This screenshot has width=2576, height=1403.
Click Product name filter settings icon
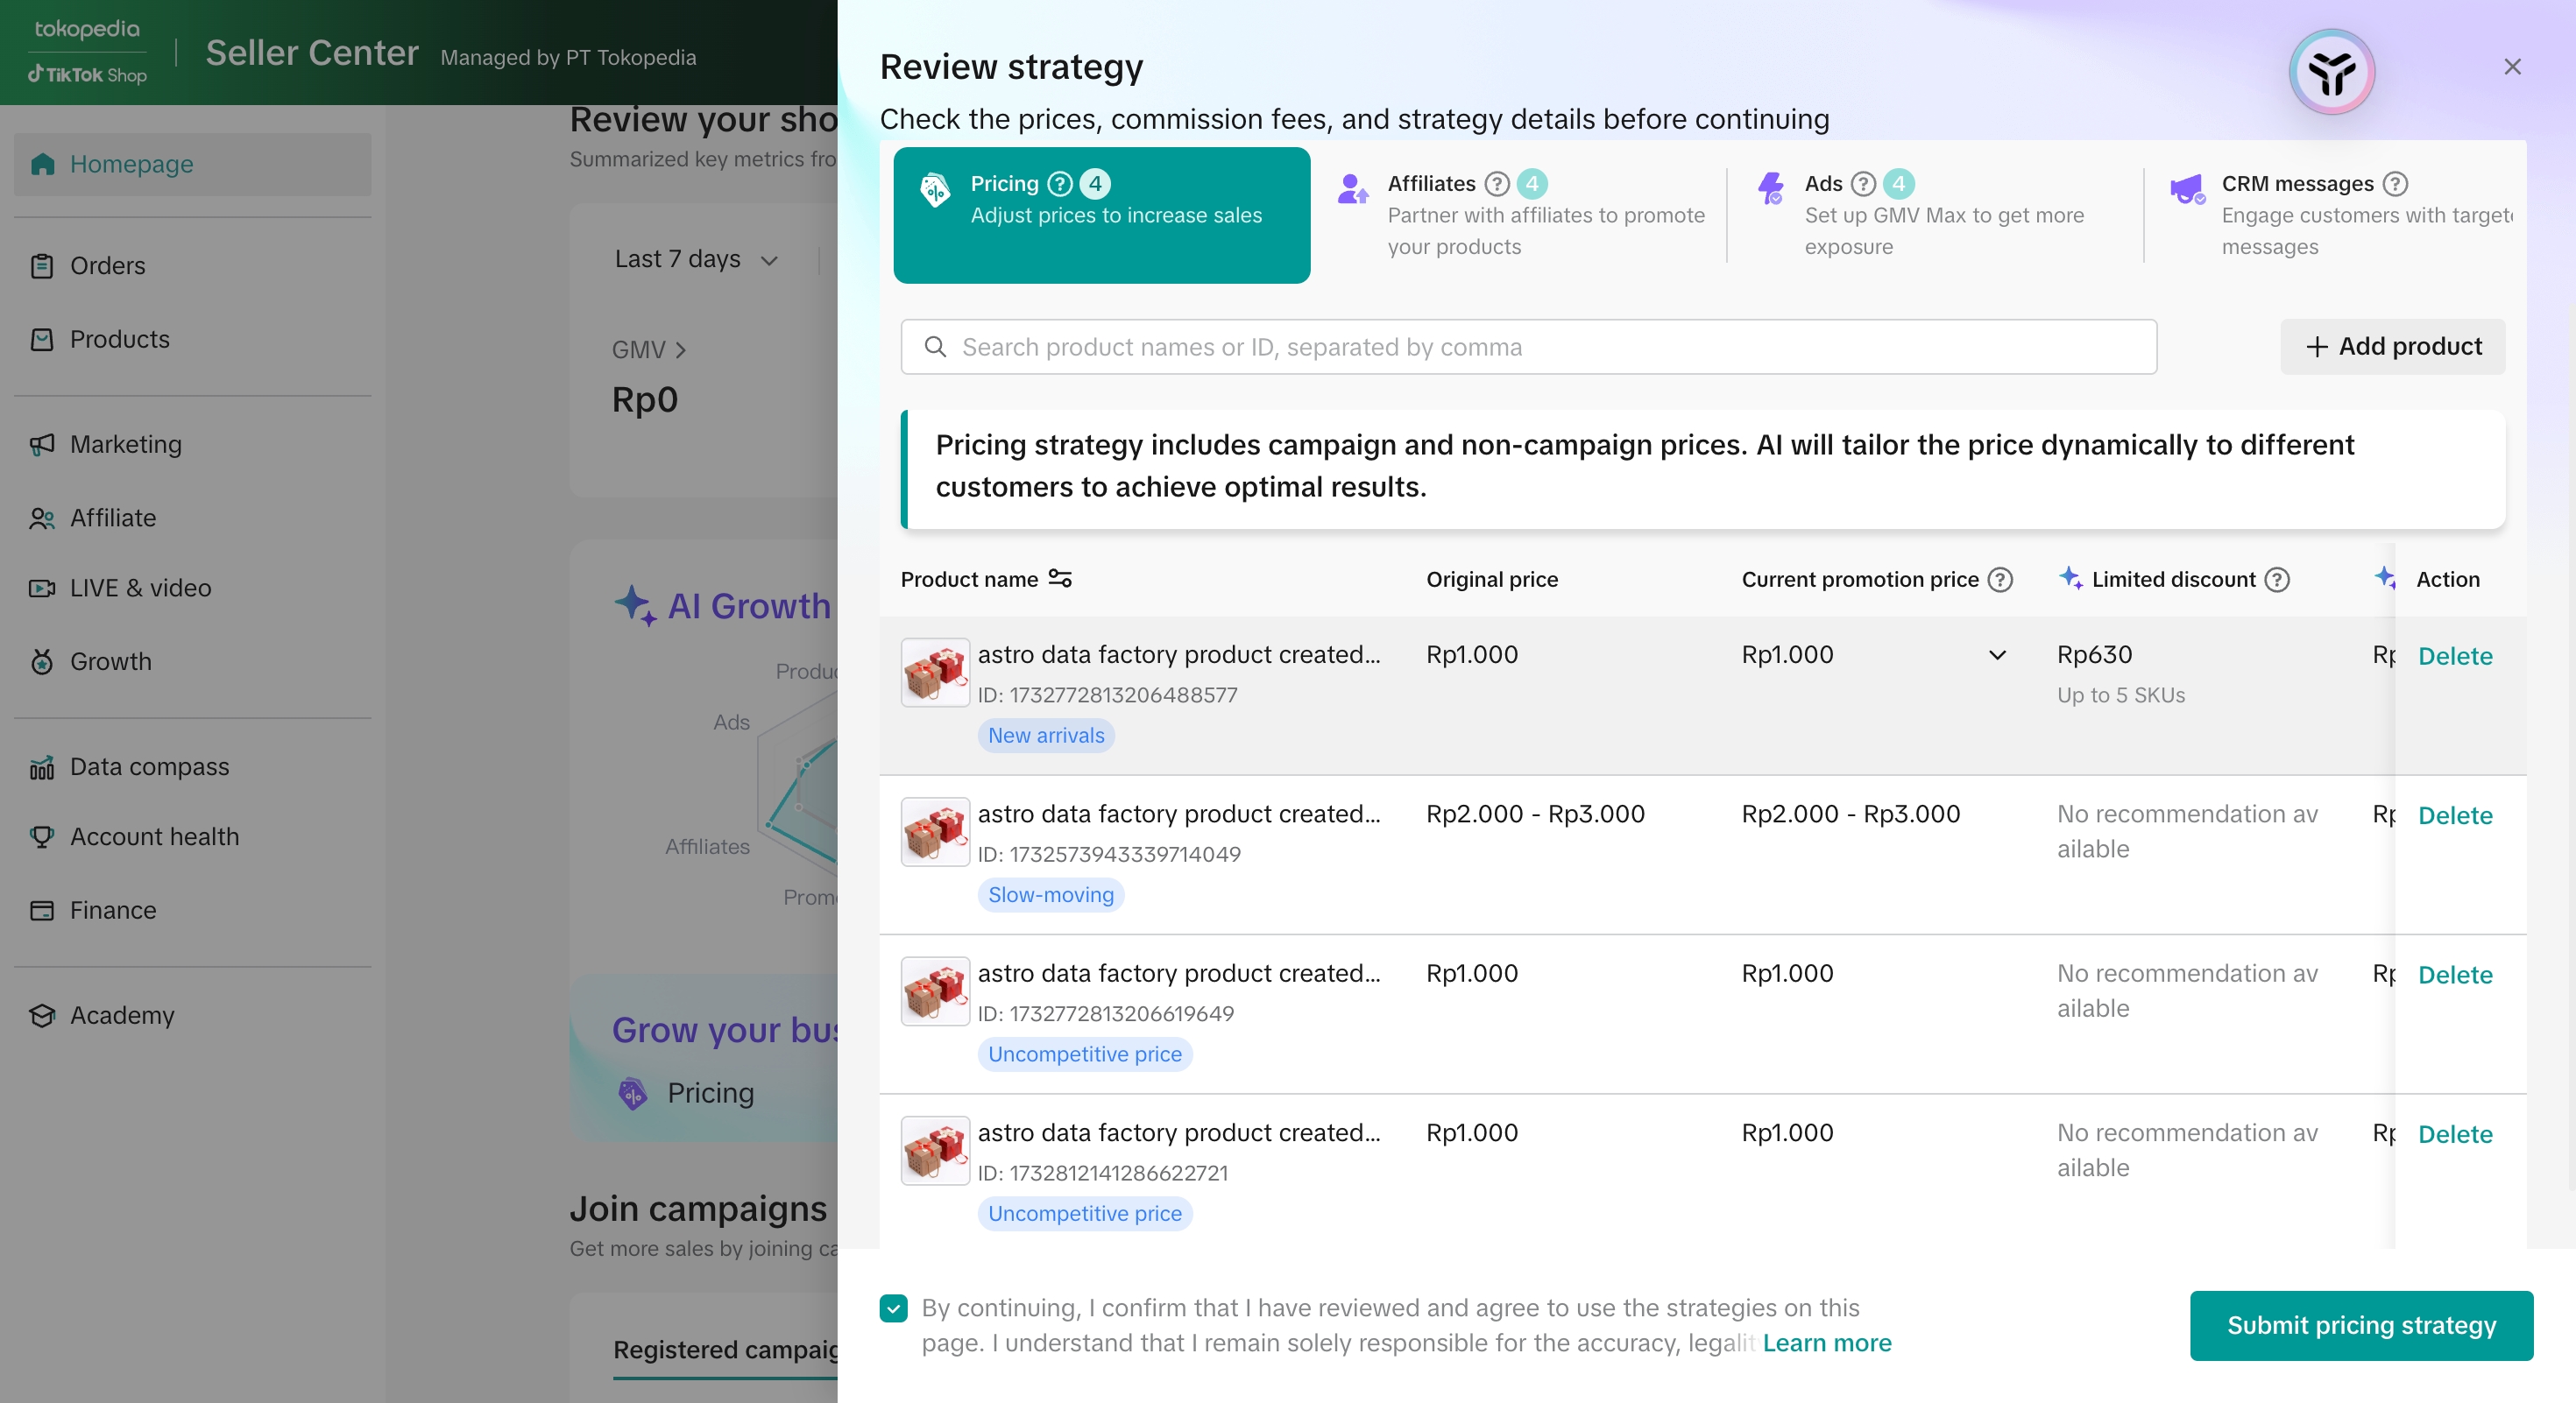click(x=1060, y=579)
